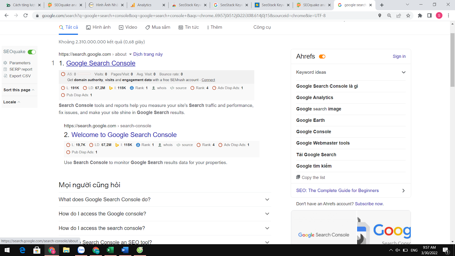Reload the current page
The height and width of the screenshot is (256, 455).
pyautogui.click(x=26, y=15)
